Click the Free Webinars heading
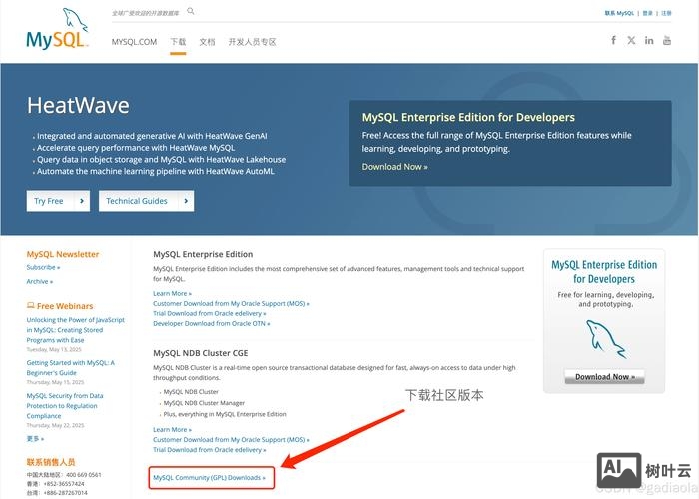This screenshot has height=499, width=699. pos(60,306)
